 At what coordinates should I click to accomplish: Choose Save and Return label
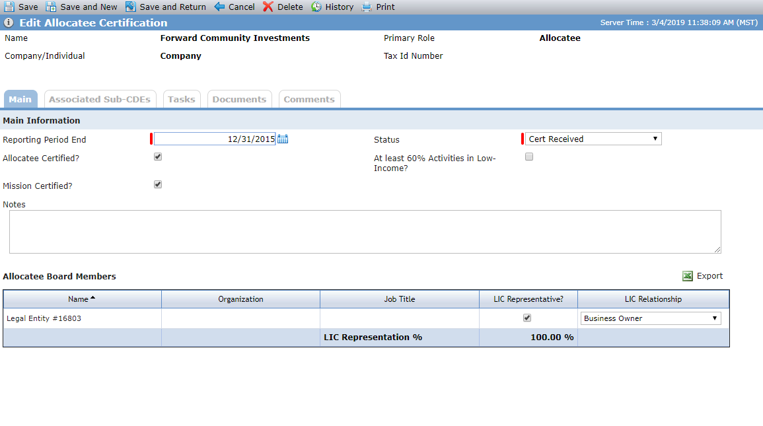[172, 7]
